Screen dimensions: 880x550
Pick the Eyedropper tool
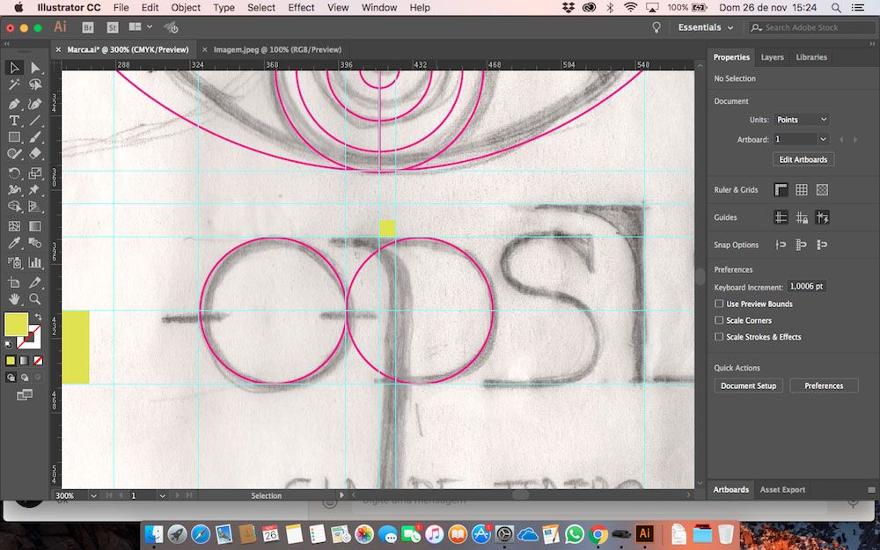[x=14, y=244]
